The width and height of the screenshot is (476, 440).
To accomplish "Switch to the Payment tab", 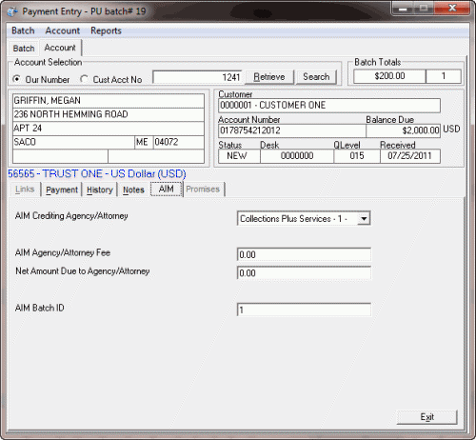I will (62, 190).
